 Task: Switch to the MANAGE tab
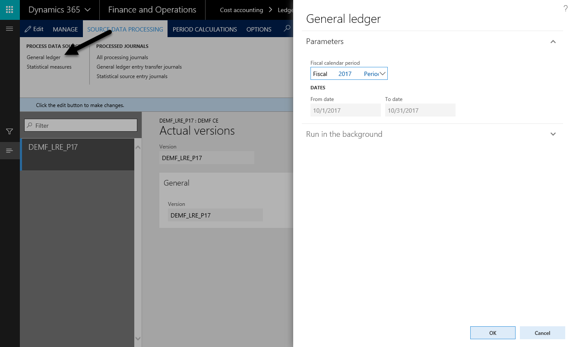tap(65, 29)
